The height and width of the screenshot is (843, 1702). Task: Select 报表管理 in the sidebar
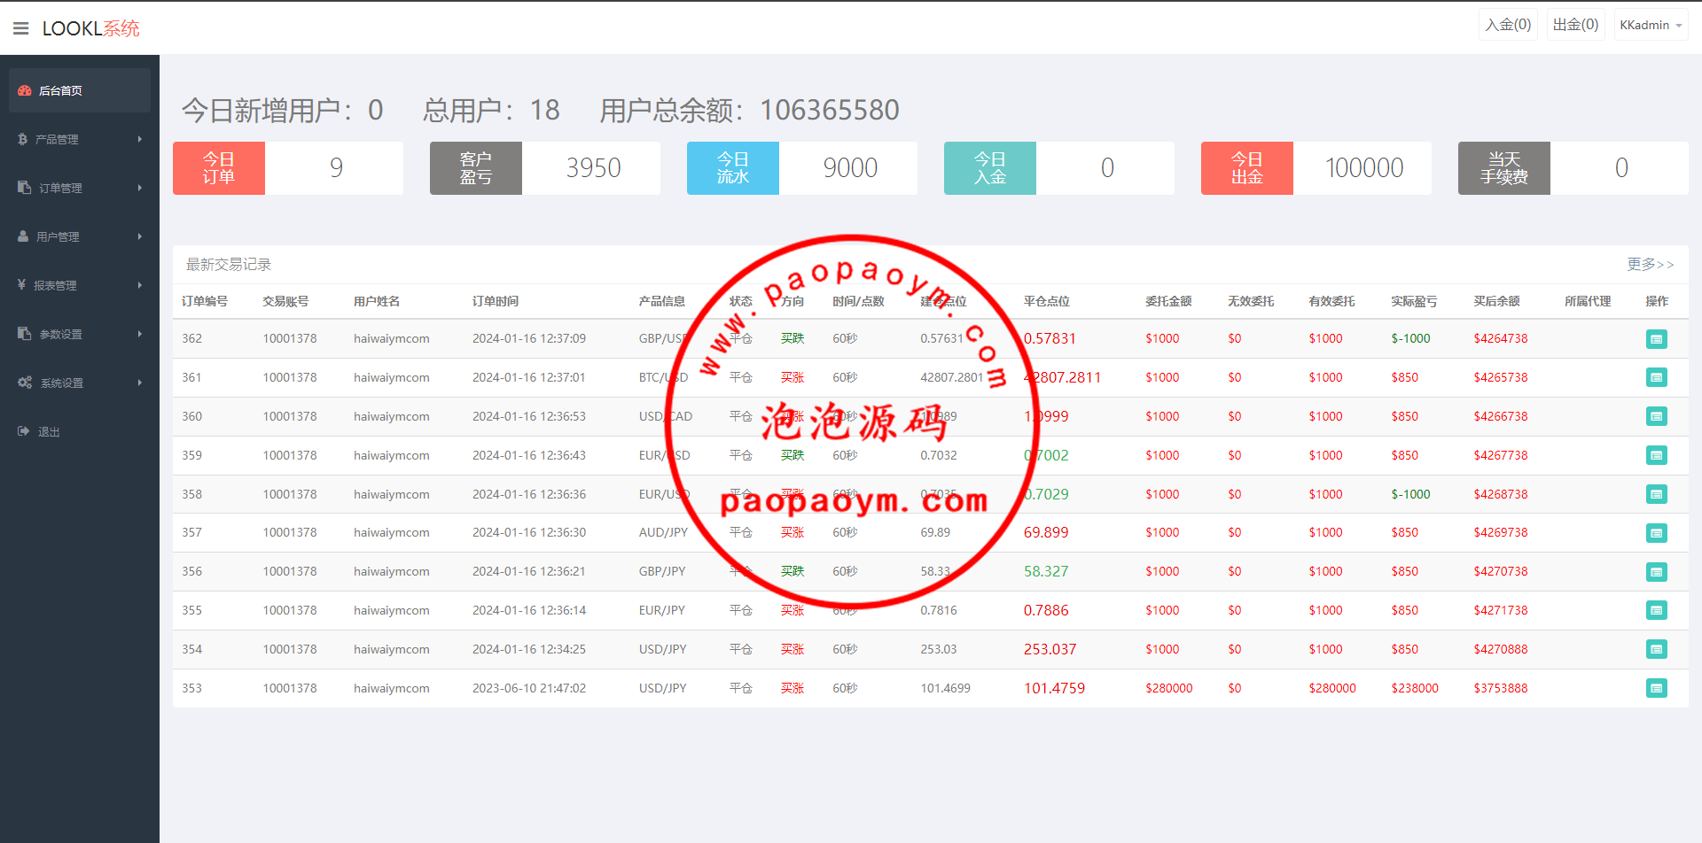[55, 285]
